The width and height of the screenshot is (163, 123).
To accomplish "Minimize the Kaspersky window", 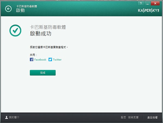I will 148,4.
